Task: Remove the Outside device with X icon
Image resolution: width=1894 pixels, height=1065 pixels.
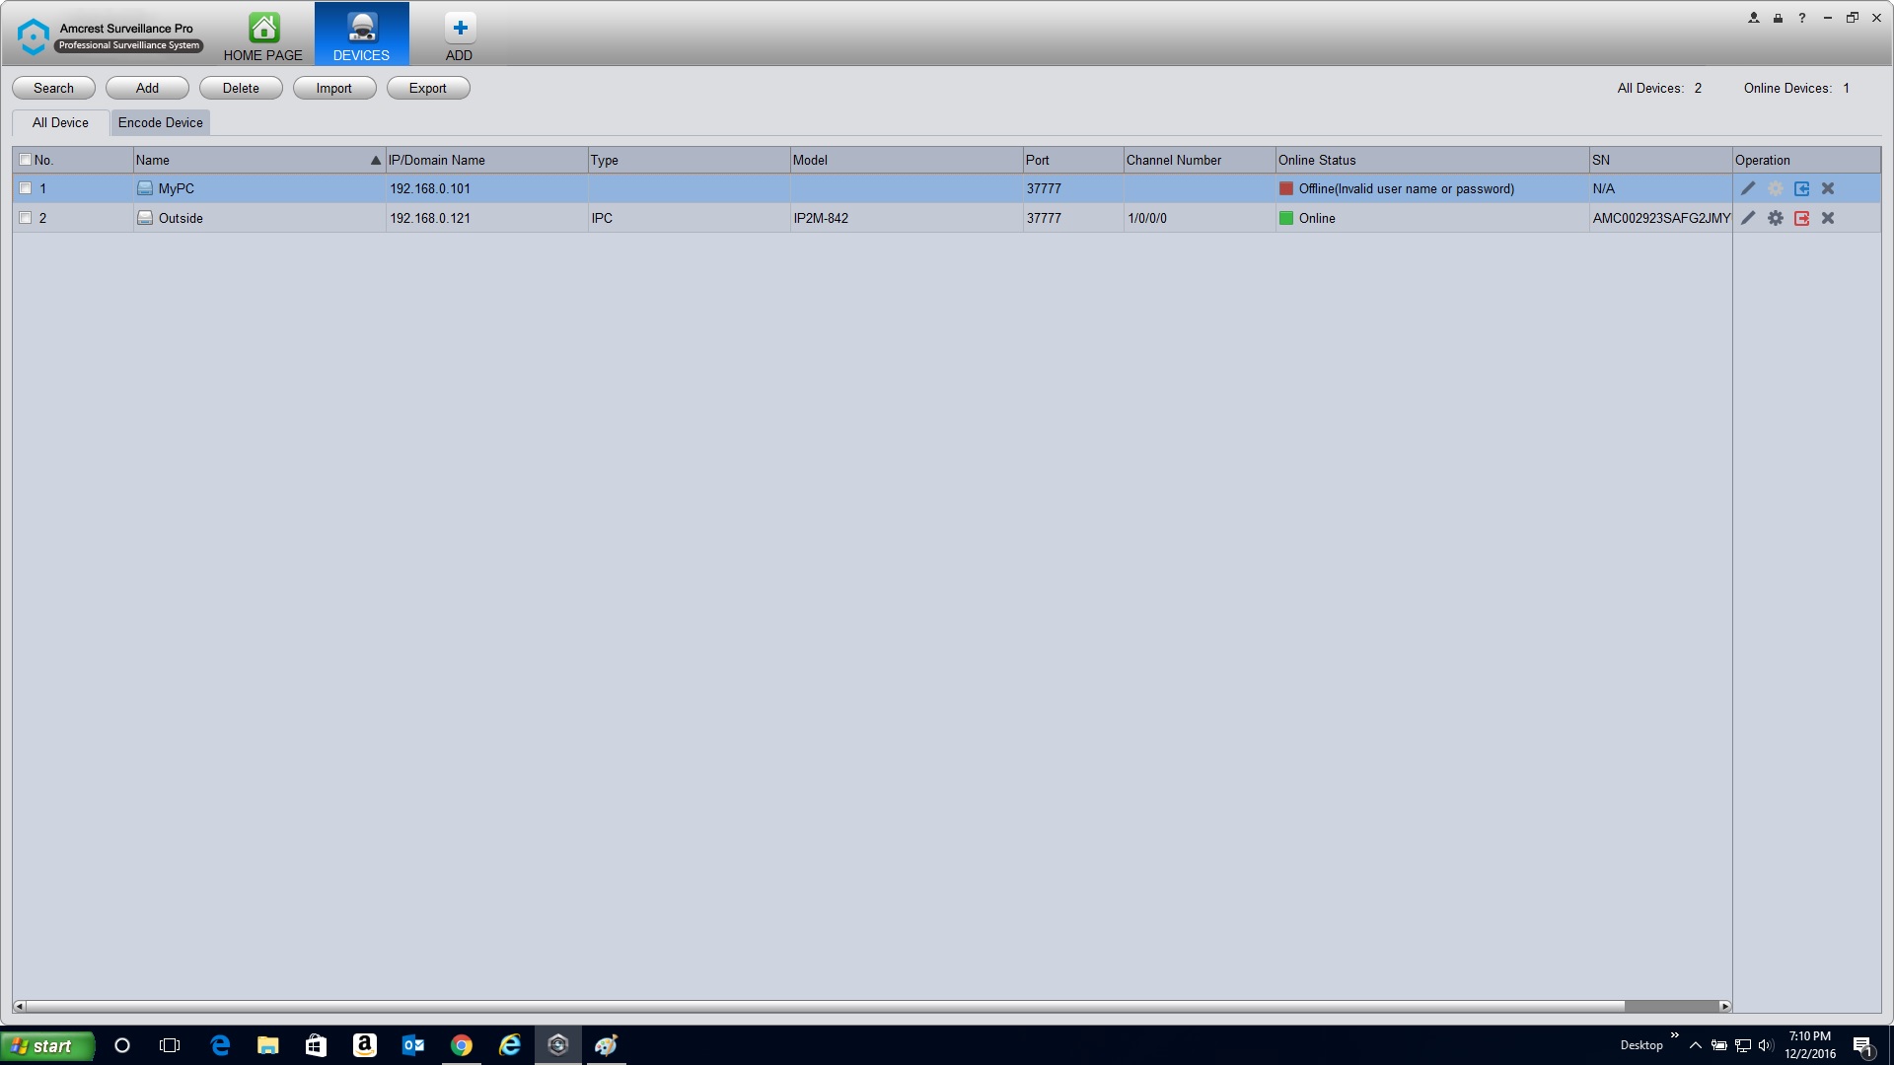Action: click(x=1828, y=218)
